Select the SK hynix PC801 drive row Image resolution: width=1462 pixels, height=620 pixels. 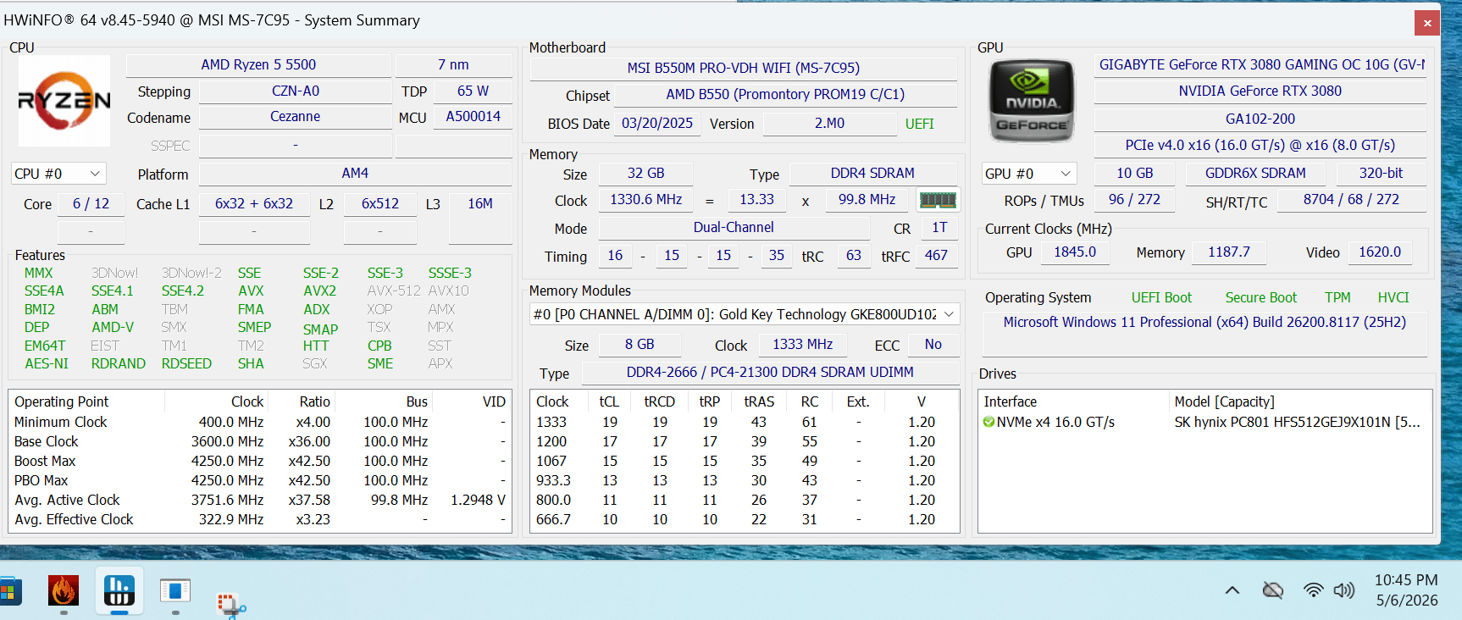click(x=1204, y=422)
